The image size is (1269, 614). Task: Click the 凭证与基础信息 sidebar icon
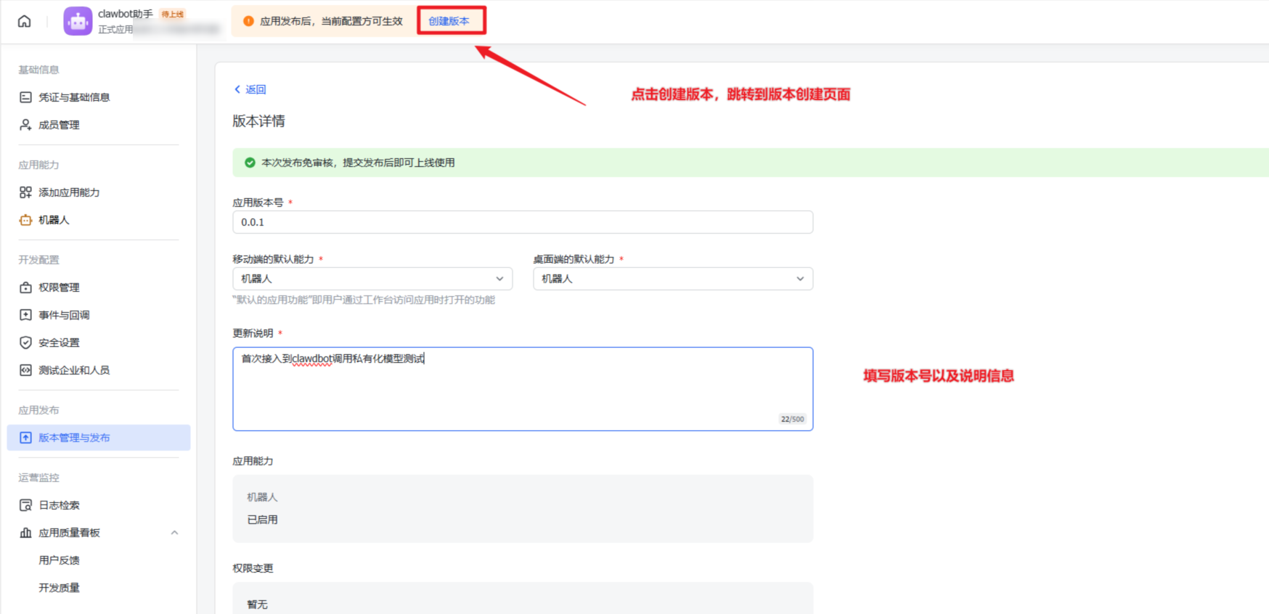point(25,97)
